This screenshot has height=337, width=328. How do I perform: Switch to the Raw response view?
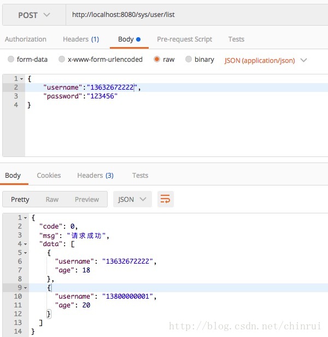click(52, 200)
